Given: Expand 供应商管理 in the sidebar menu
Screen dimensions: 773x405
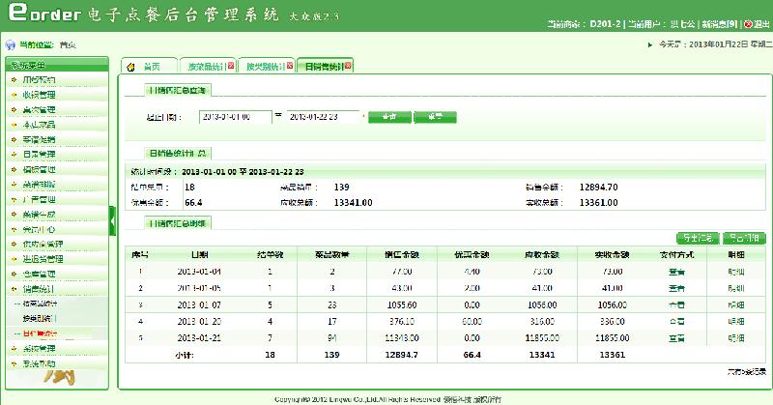Looking at the screenshot, I should click(43, 245).
